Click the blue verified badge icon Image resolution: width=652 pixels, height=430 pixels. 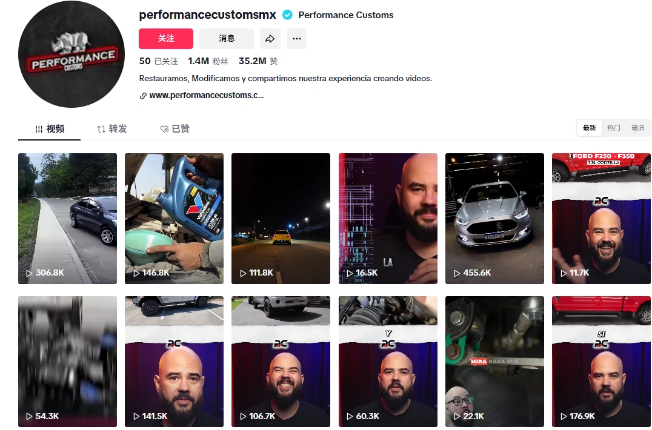(x=287, y=15)
